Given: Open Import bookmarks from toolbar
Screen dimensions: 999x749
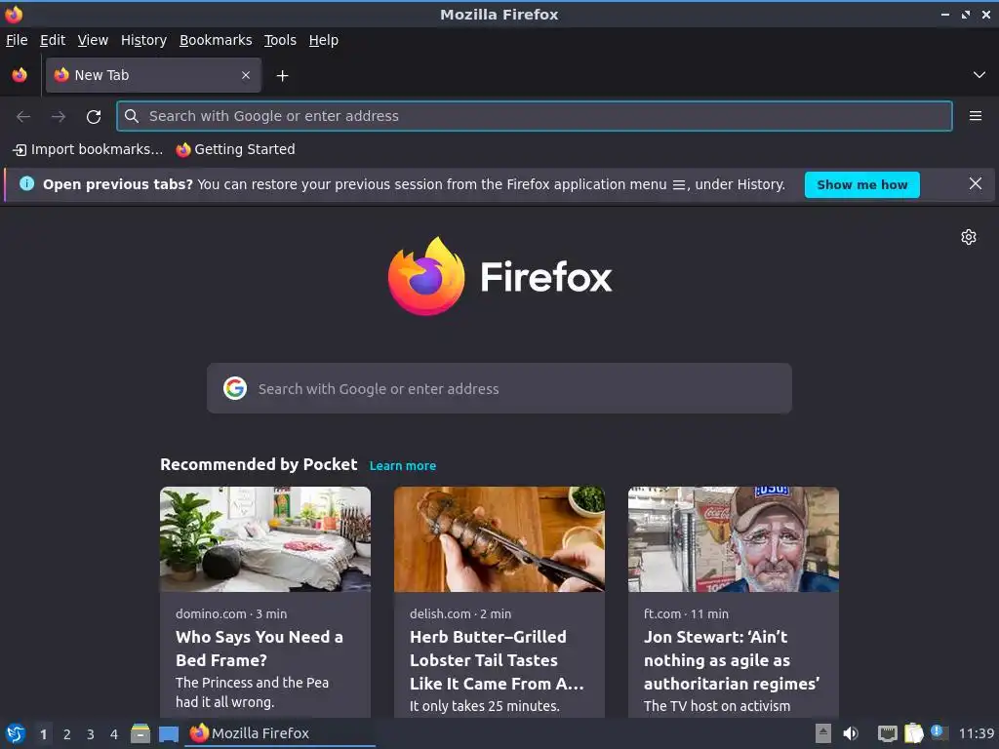Looking at the screenshot, I should [x=88, y=149].
